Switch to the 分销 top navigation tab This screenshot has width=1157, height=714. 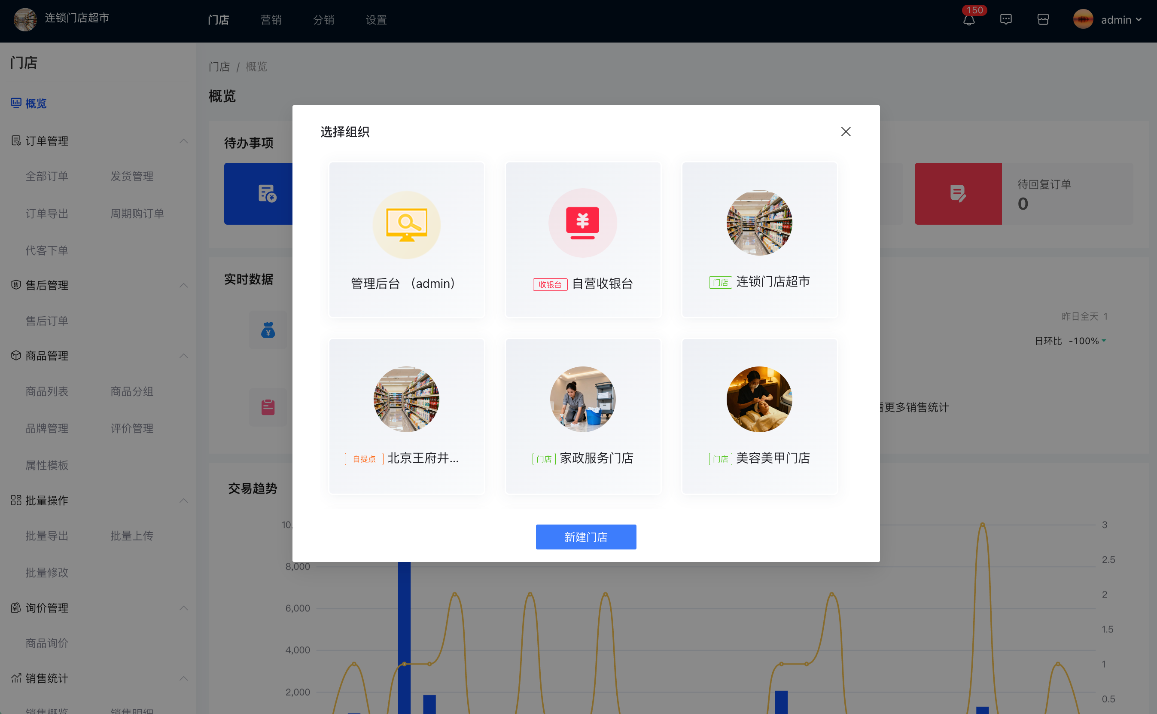pyautogui.click(x=323, y=20)
